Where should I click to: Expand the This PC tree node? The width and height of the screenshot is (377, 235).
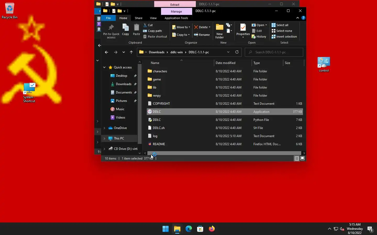(x=104, y=138)
